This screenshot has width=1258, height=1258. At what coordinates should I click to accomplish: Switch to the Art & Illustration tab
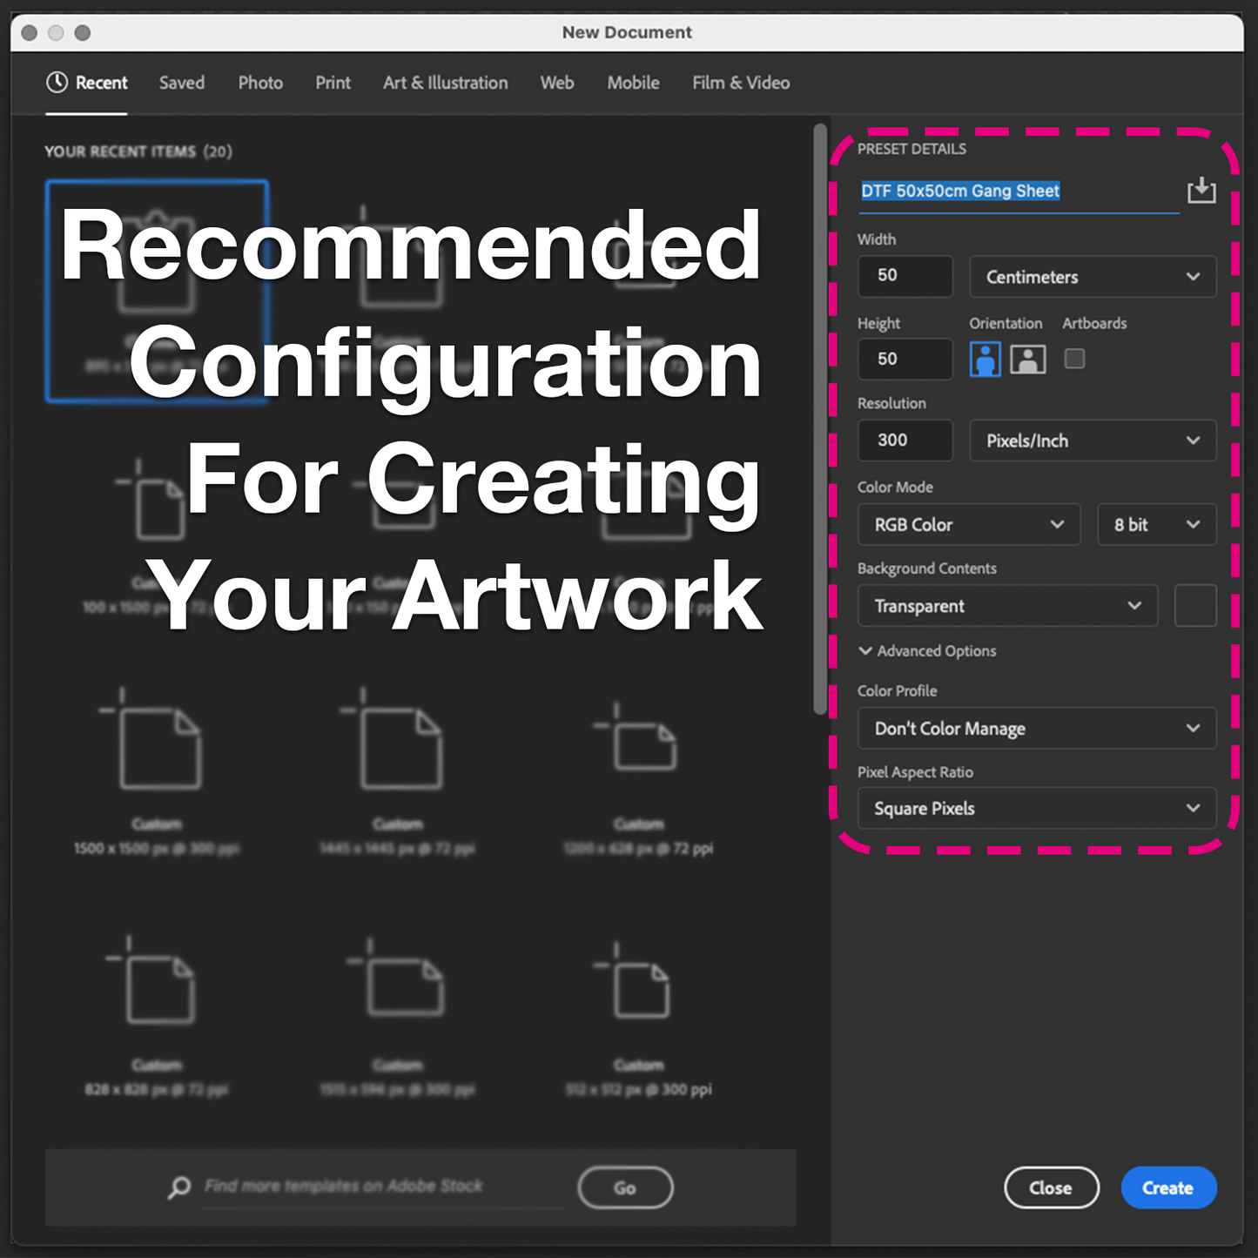click(x=445, y=83)
